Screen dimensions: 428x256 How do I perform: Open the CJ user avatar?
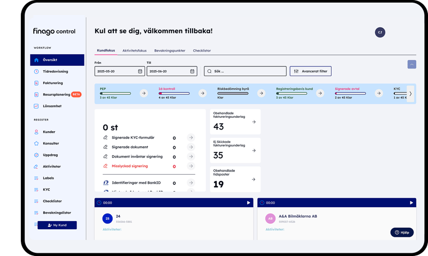(x=380, y=32)
